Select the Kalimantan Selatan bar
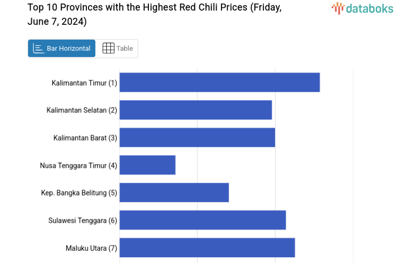Image resolution: width=399 pixels, height=263 pixels. [196, 110]
